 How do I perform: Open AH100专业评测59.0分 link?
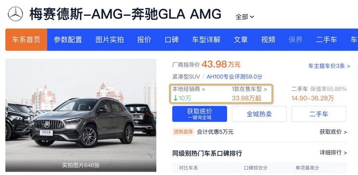click(234, 76)
